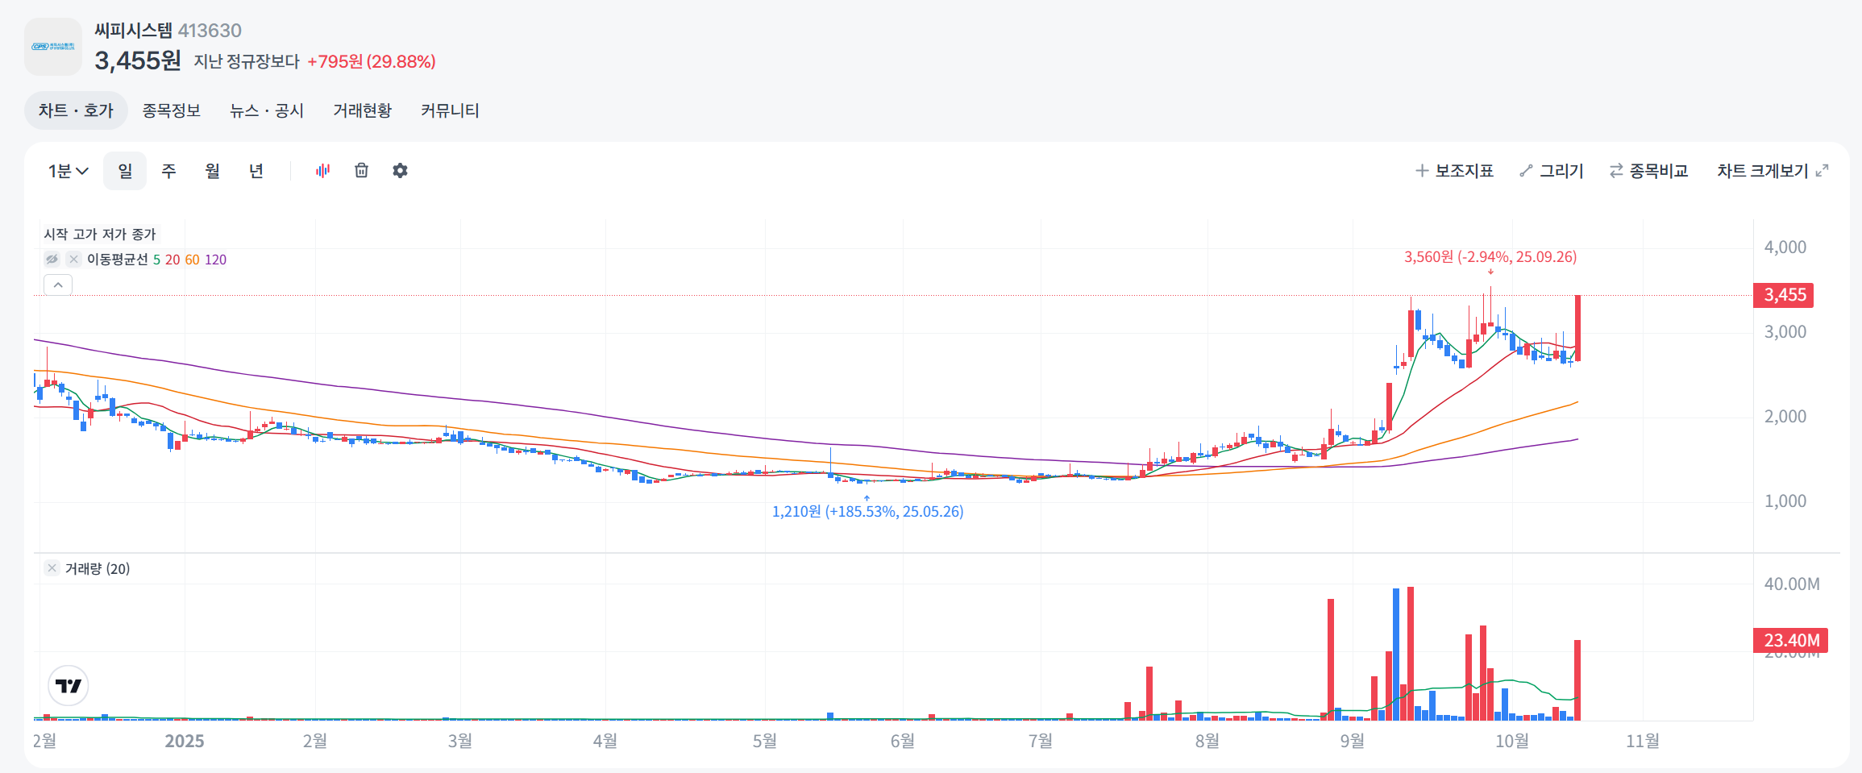Click the 20-day moving average label
The height and width of the screenshot is (773, 1862).
click(x=172, y=260)
